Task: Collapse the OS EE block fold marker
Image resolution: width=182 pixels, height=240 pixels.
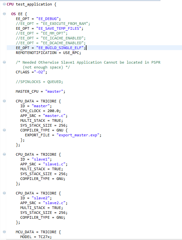Action: (4, 14)
